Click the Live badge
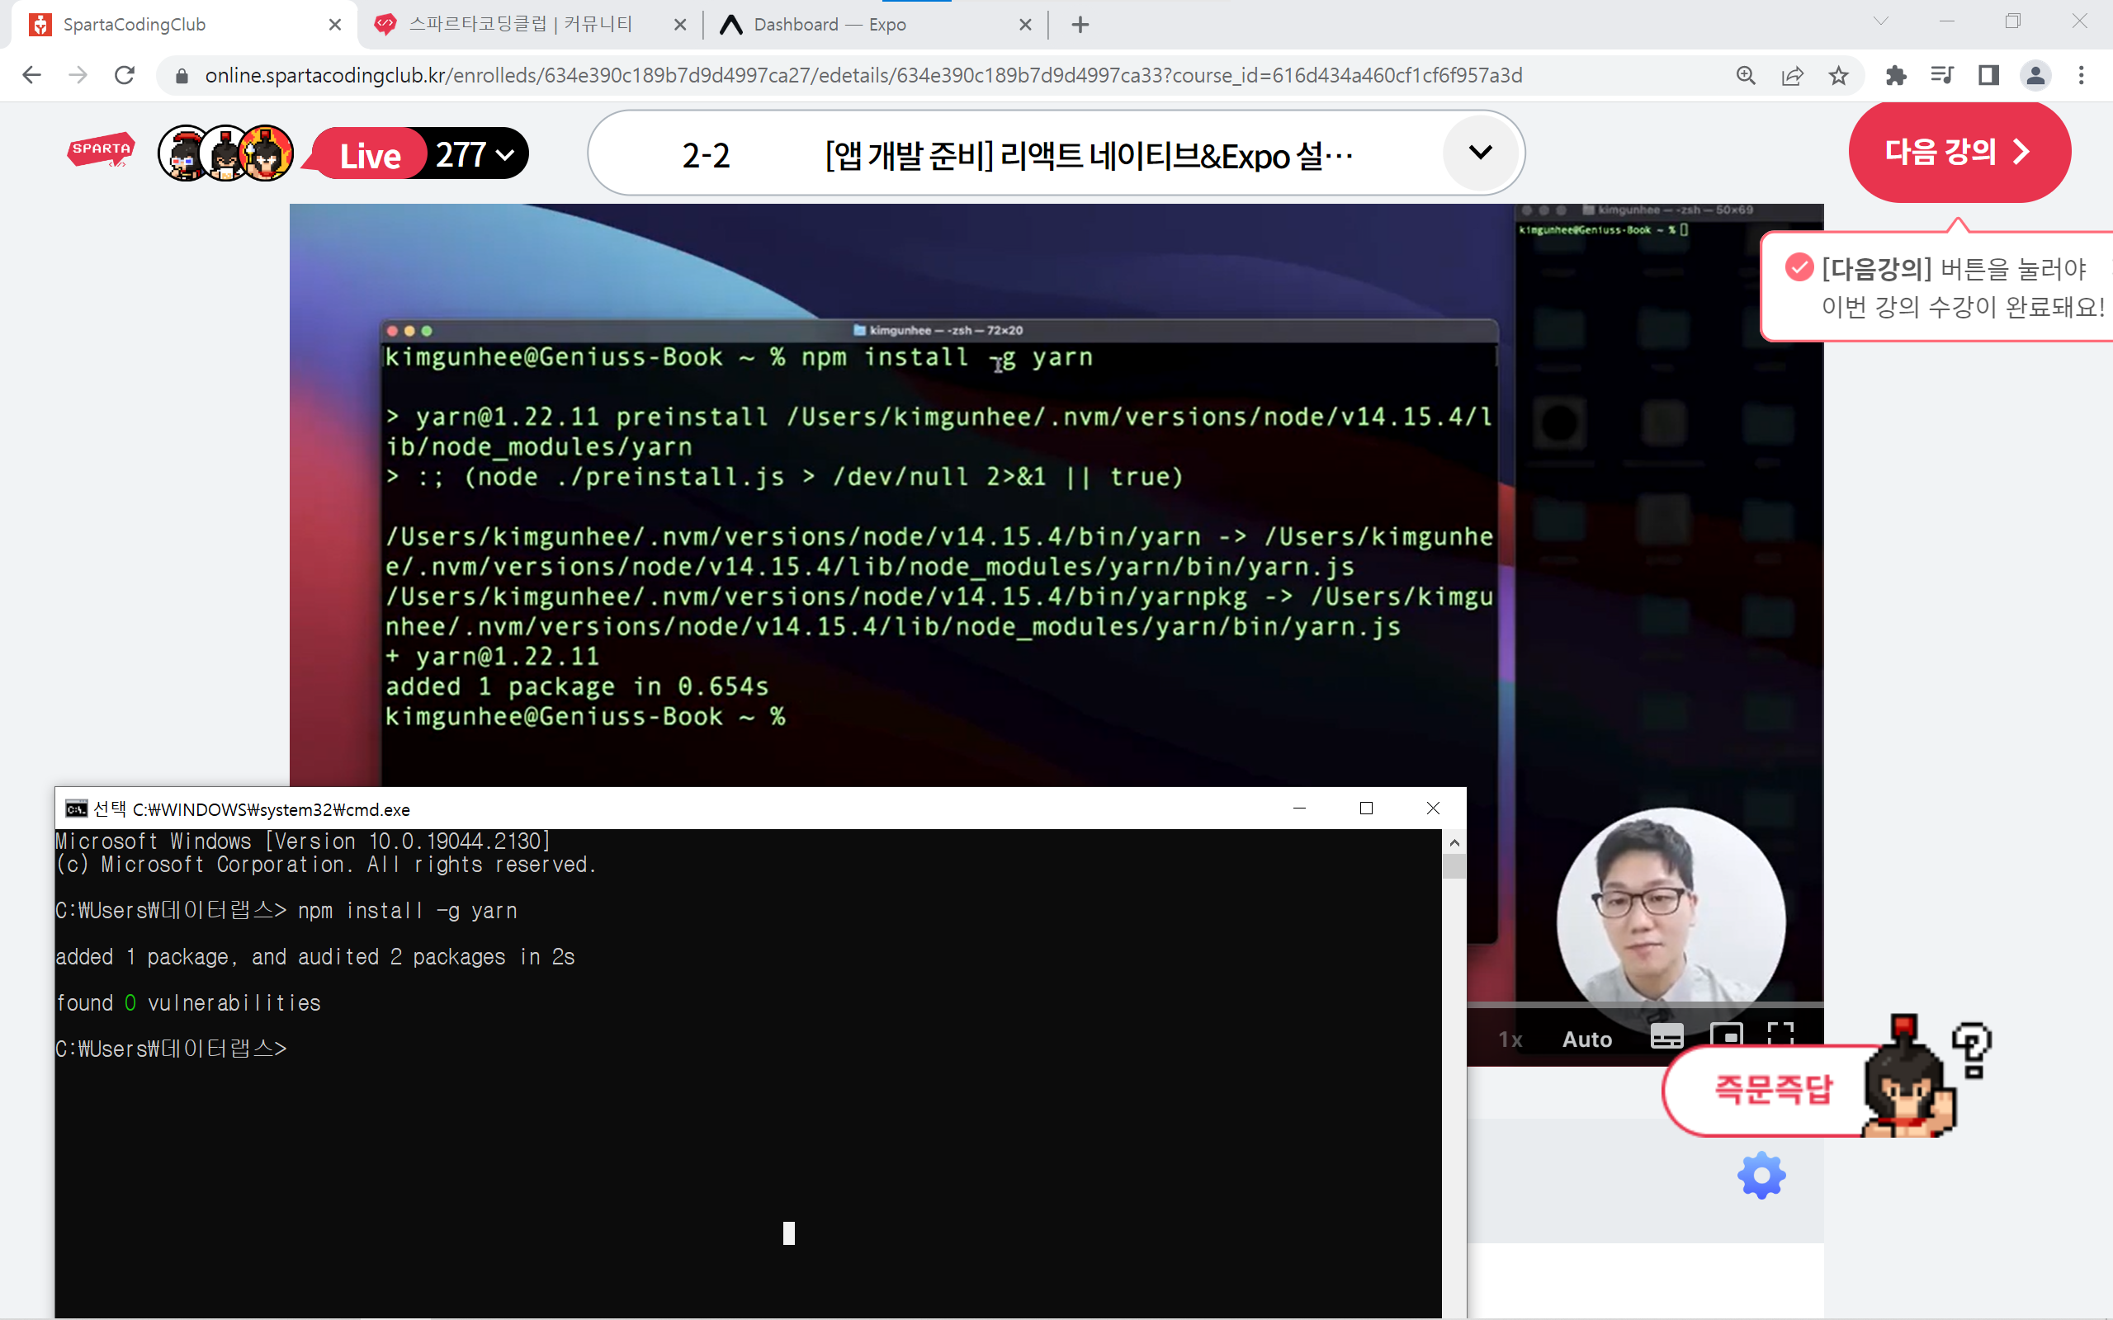The width and height of the screenshot is (2113, 1320). [369, 154]
